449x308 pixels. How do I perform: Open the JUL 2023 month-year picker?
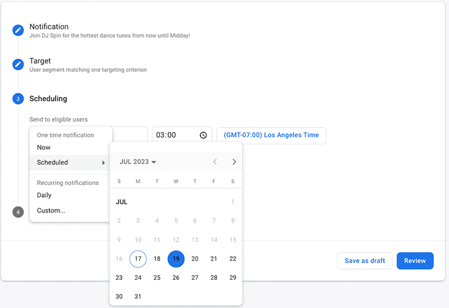click(x=138, y=162)
